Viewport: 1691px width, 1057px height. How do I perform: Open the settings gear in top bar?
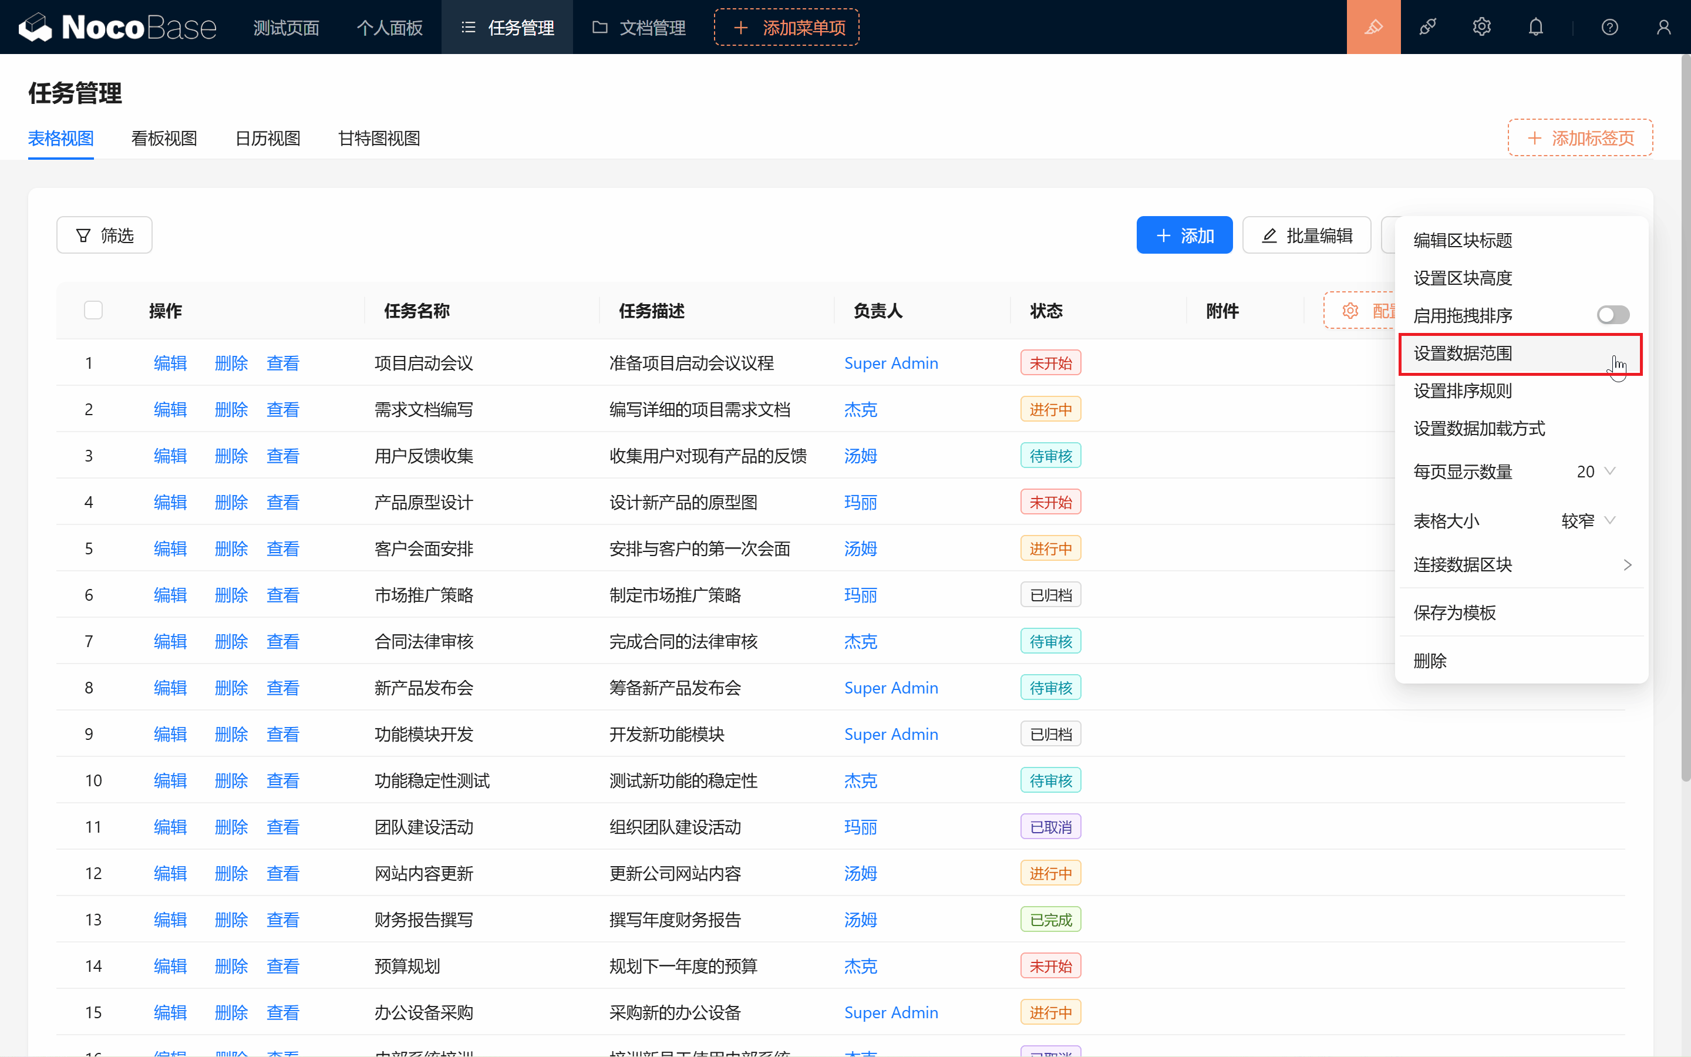(x=1481, y=27)
